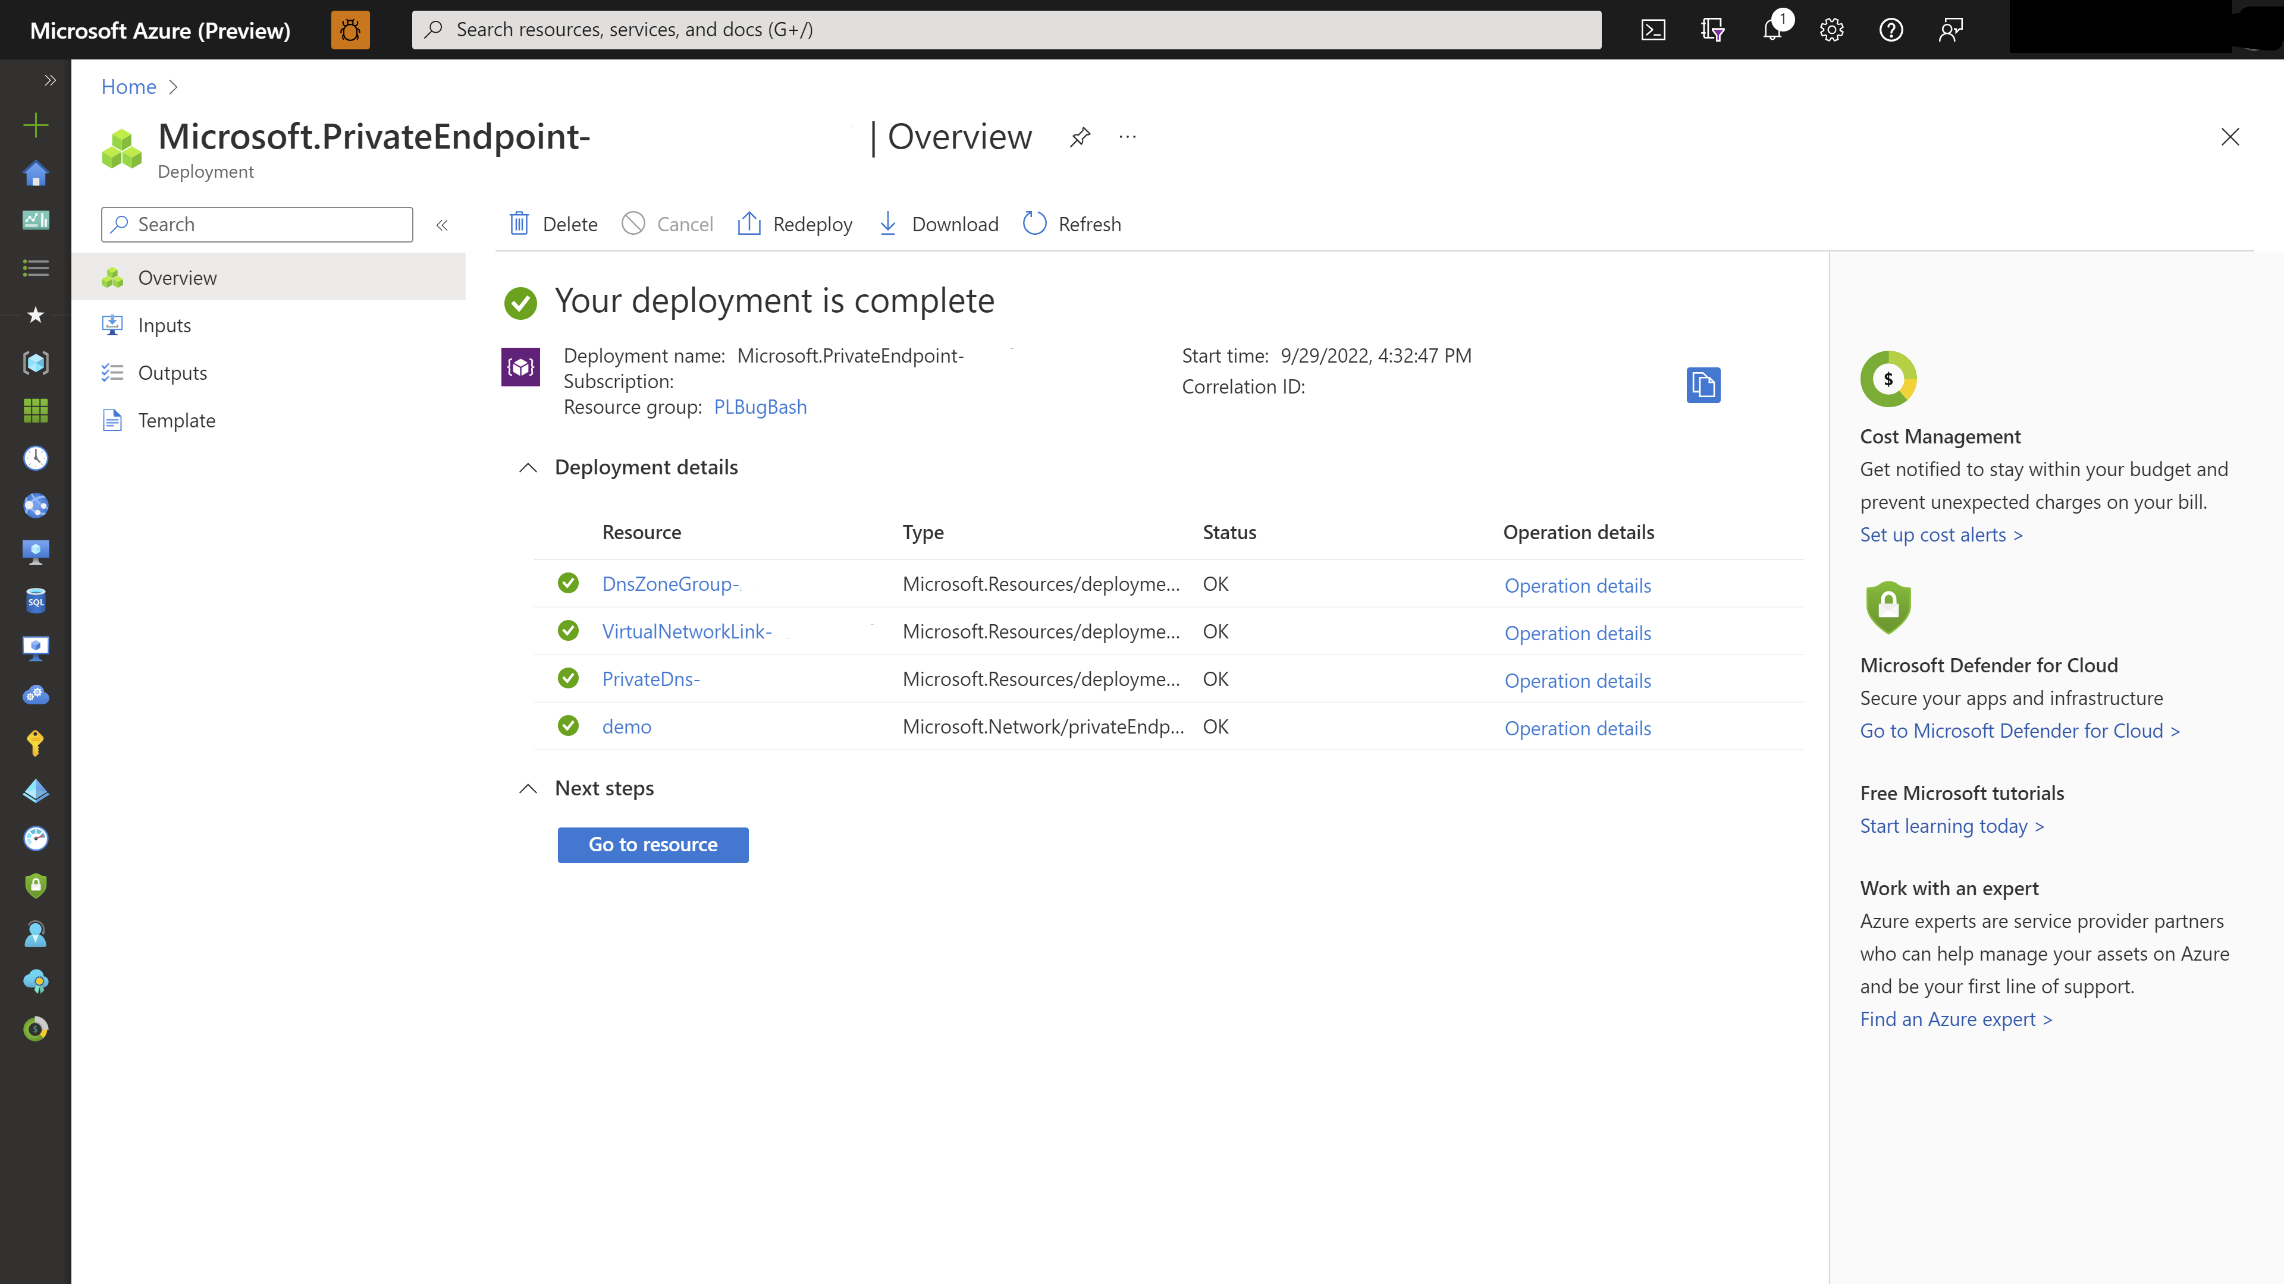Copy deployment details using the copy icon
Screen dimensions: 2284x1284
pos(1702,385)
